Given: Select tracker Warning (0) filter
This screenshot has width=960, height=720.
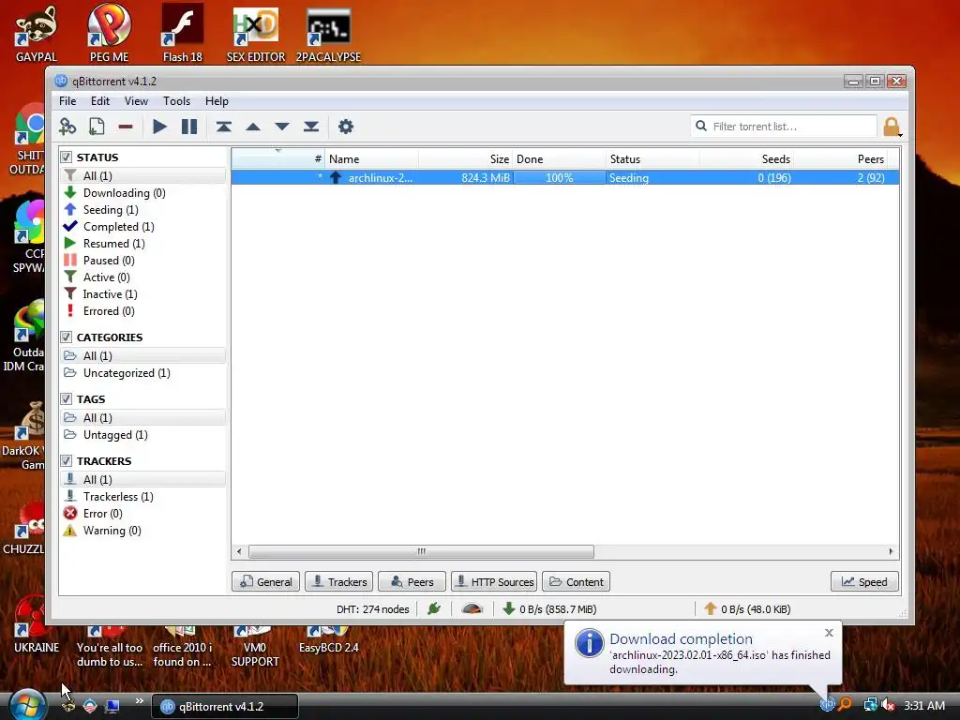Looking at the screenshot, I should click(112, 531).
